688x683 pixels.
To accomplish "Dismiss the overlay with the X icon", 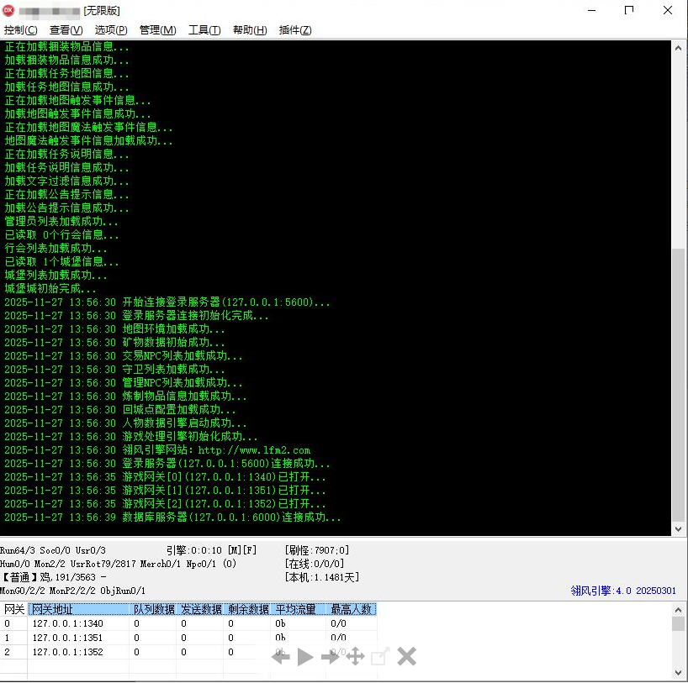I will (407, 657).
